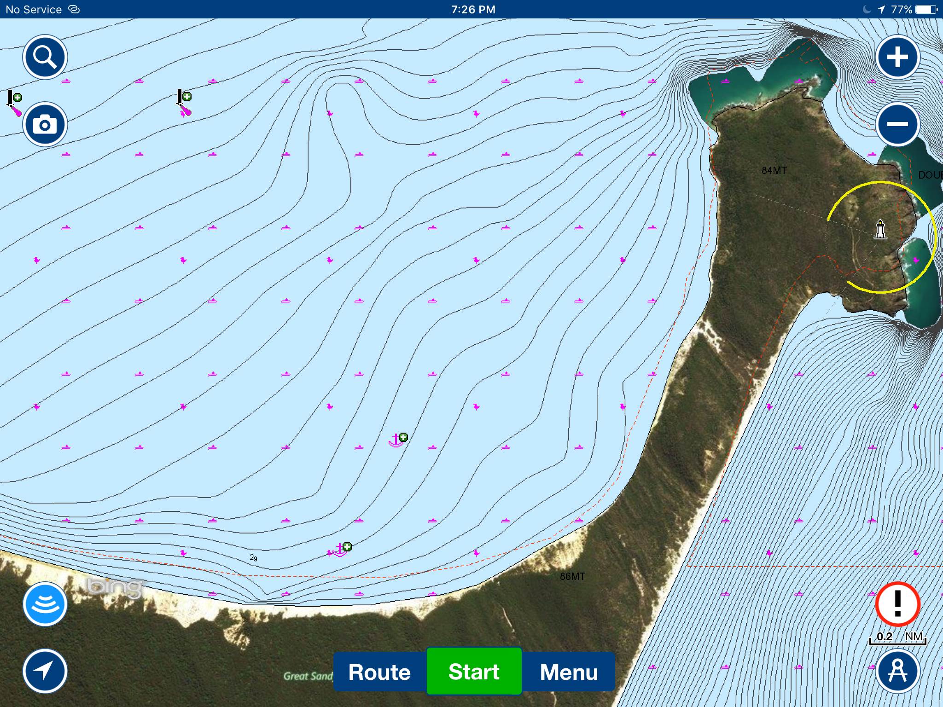Toggle the SonarChart layer button
Screen dimensions: 943x707
(x=45, y=604)
